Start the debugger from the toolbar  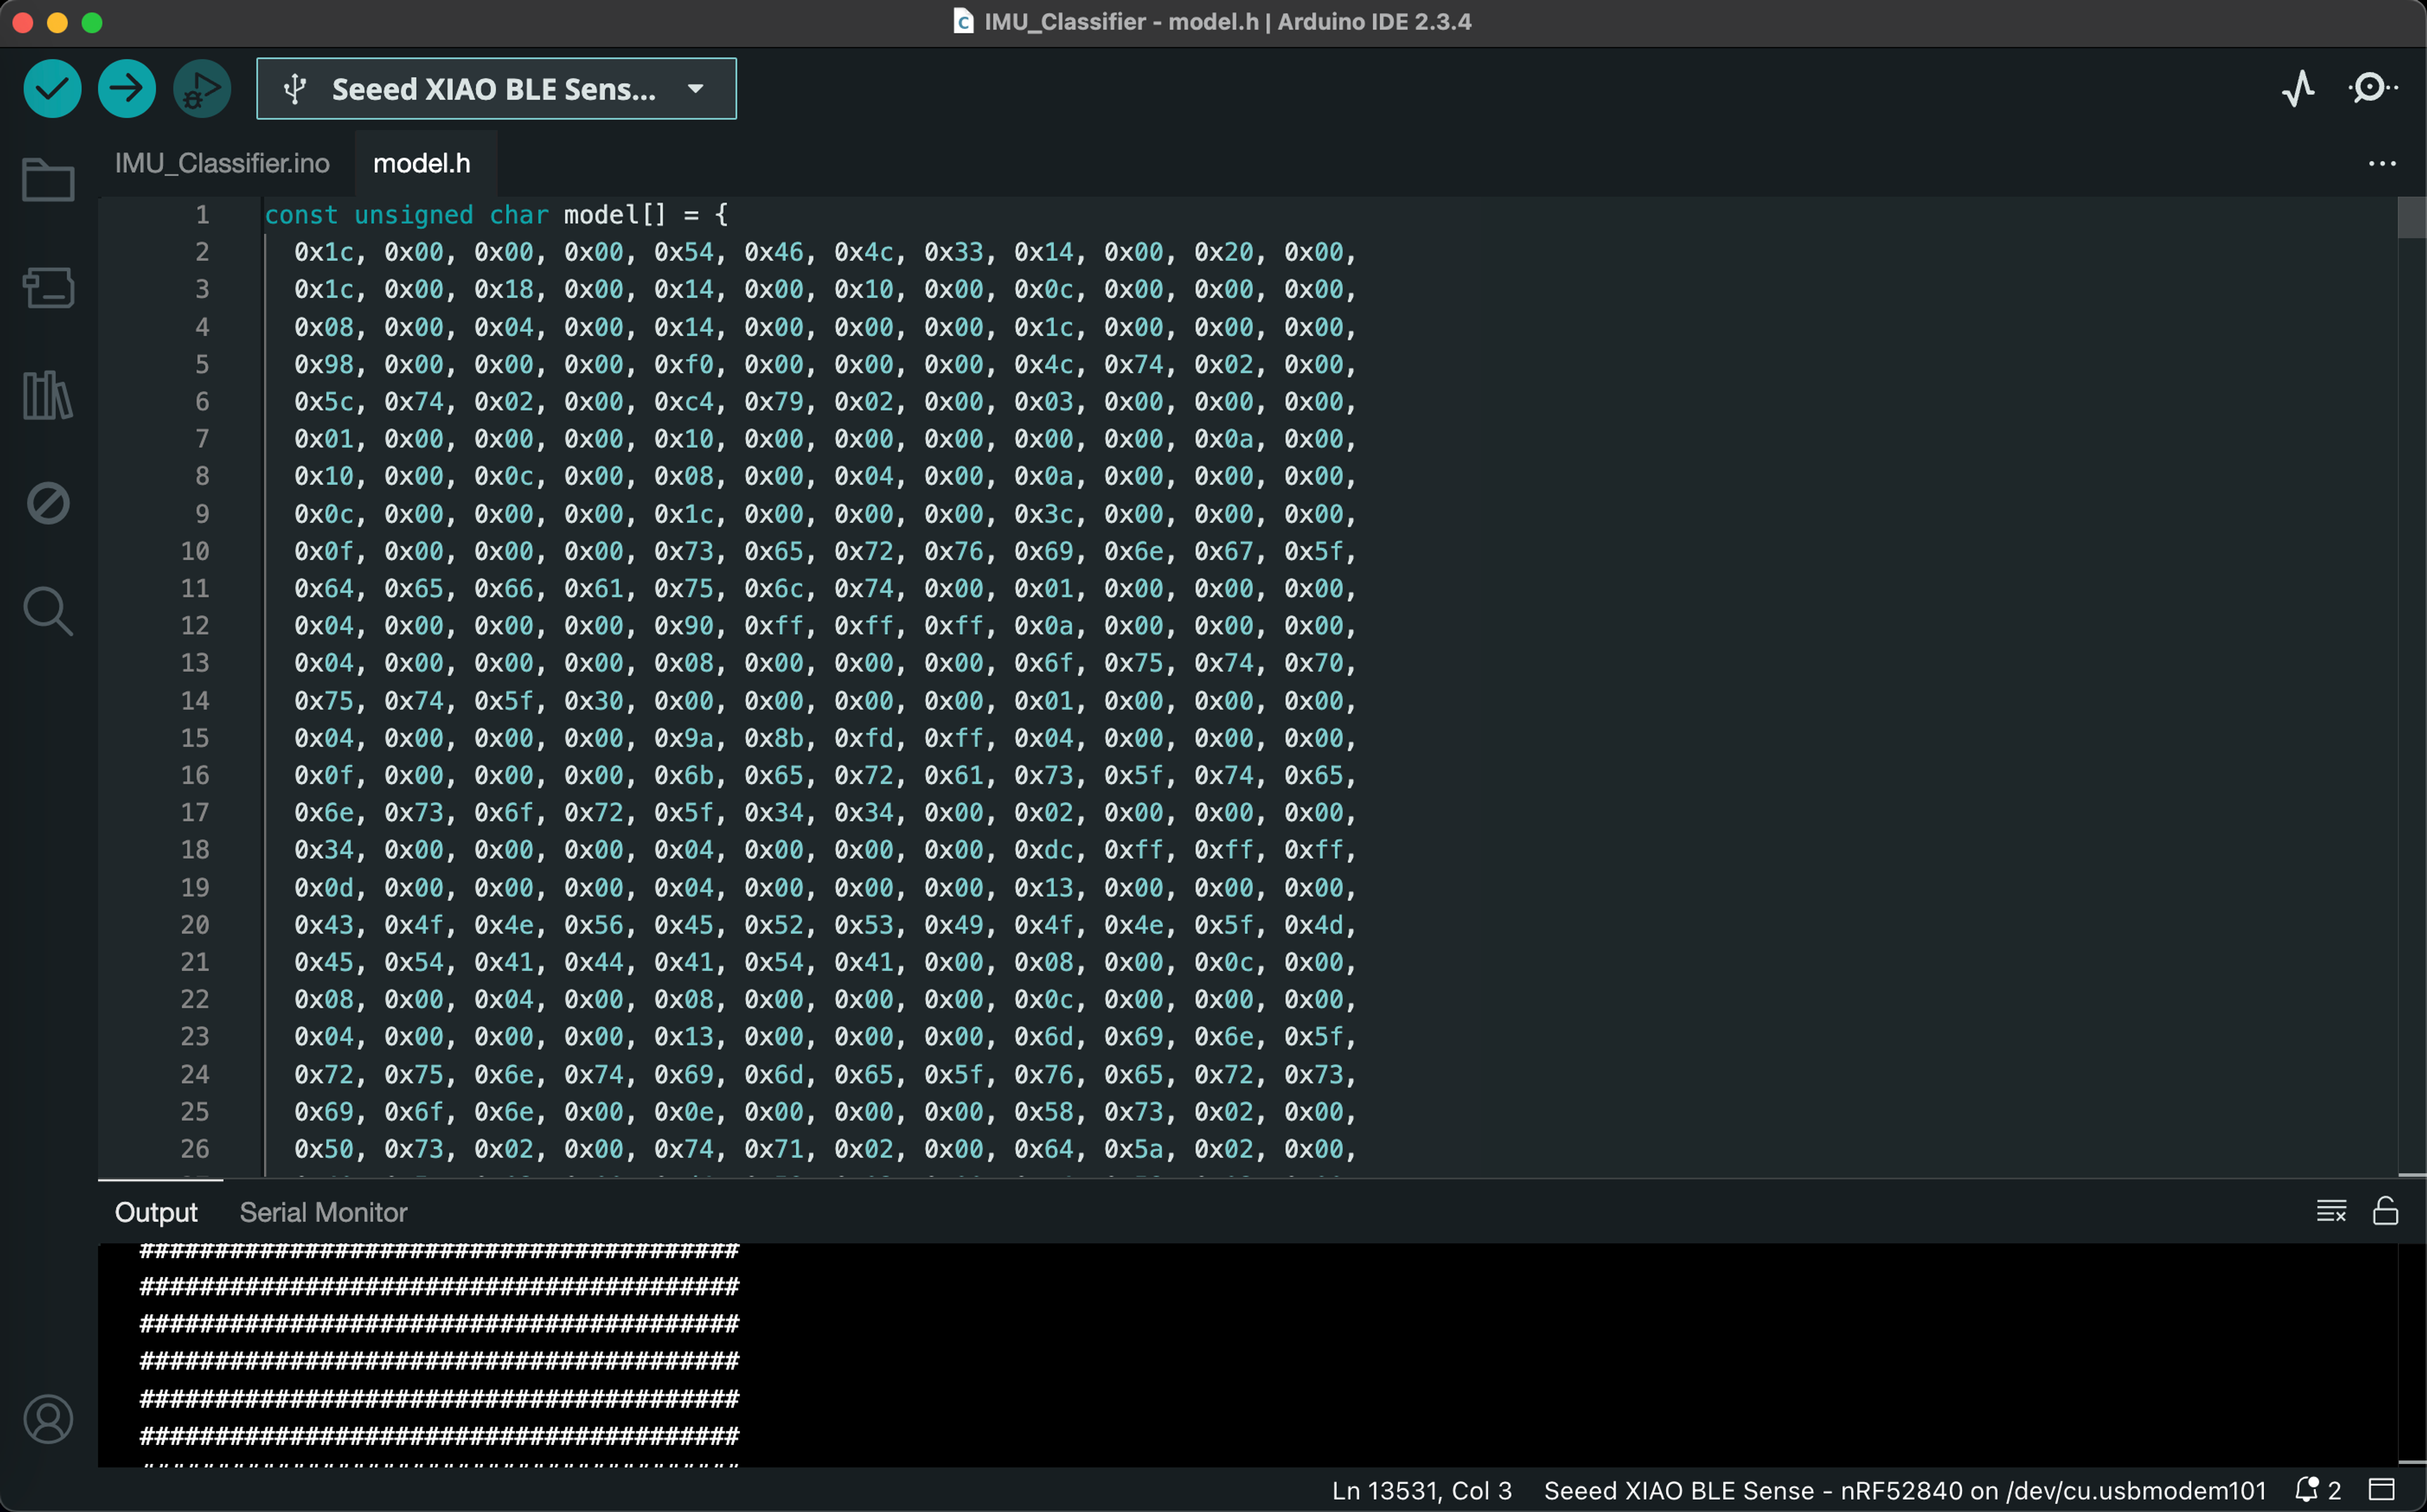coord(202,89)
